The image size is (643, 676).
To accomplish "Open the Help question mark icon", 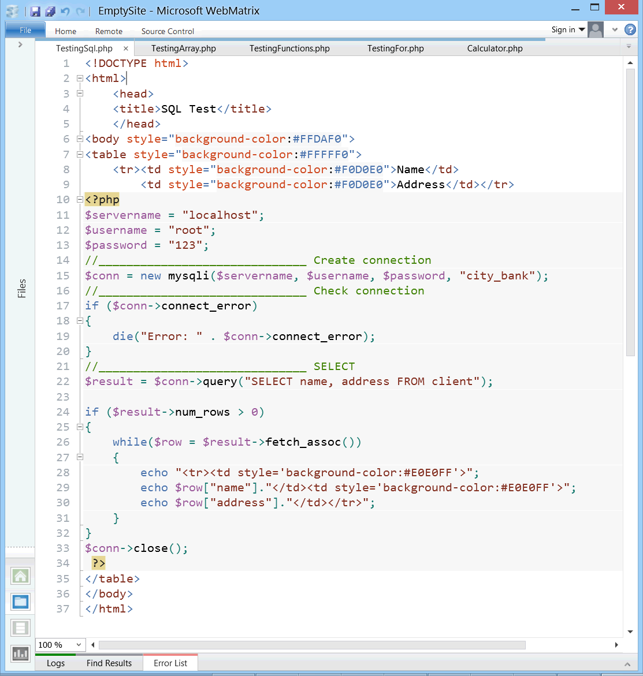I will click(x=630, y=30).
